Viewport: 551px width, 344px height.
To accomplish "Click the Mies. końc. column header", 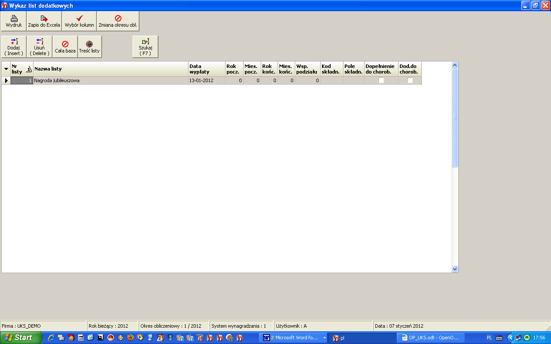I will pyautogui.click(x=286, y=69).
